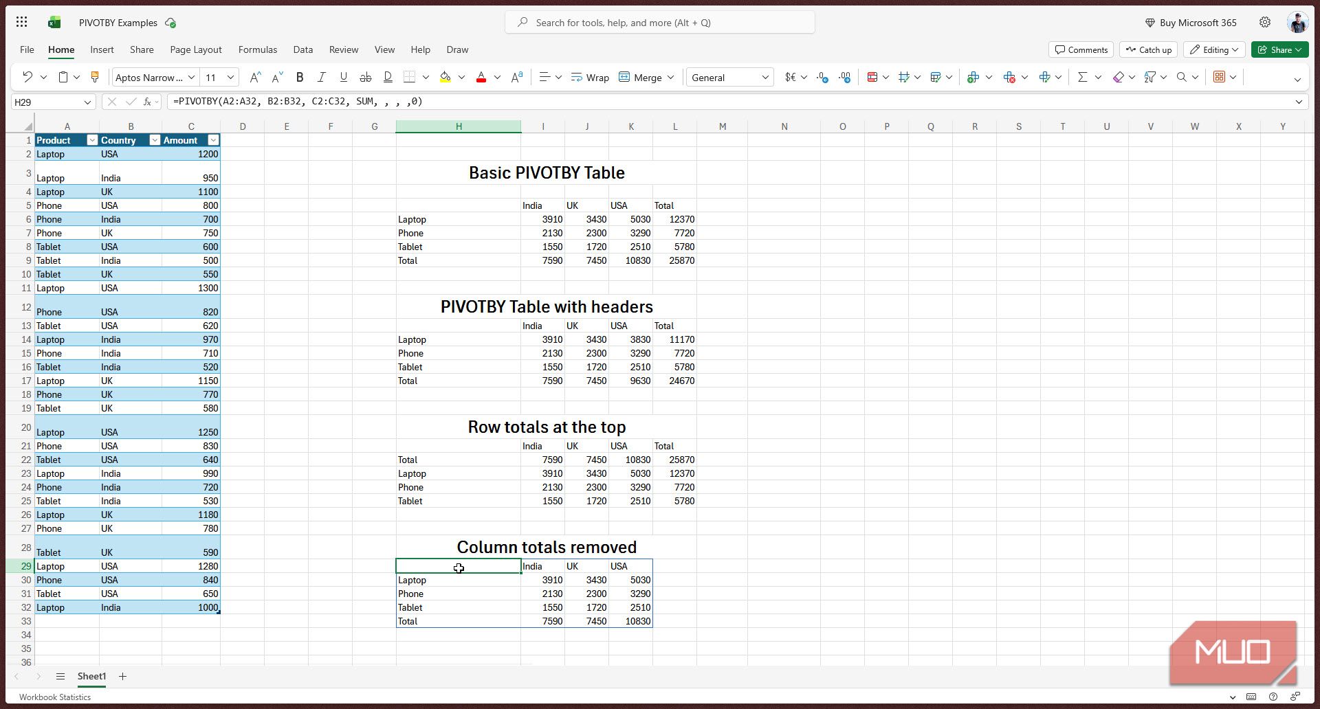Click the search box for tools

pyautogui.click(x=660, y=22)
